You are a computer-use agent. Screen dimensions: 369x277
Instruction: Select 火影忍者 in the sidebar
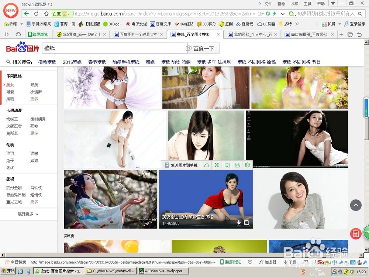(x=14, y=126)
